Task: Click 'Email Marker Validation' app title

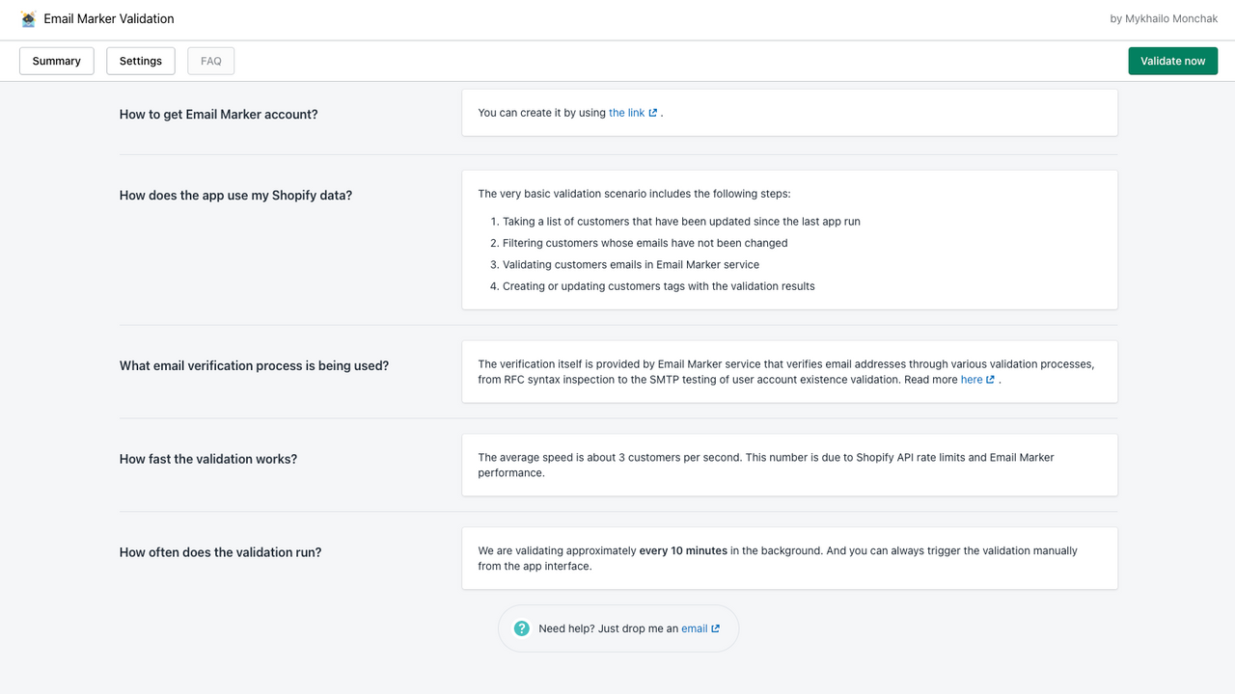Action: click(109, 18)
